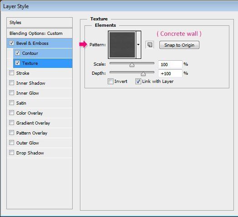This screenshot has width=238, height=217.
Task: Enable the Gradient Overlay checkbox
Action: pyautogui.click(x=12, y=123)
